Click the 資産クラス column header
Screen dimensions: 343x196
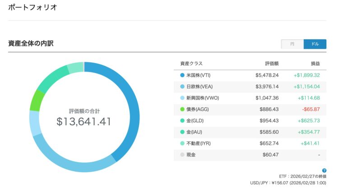[x=191, y=64]
